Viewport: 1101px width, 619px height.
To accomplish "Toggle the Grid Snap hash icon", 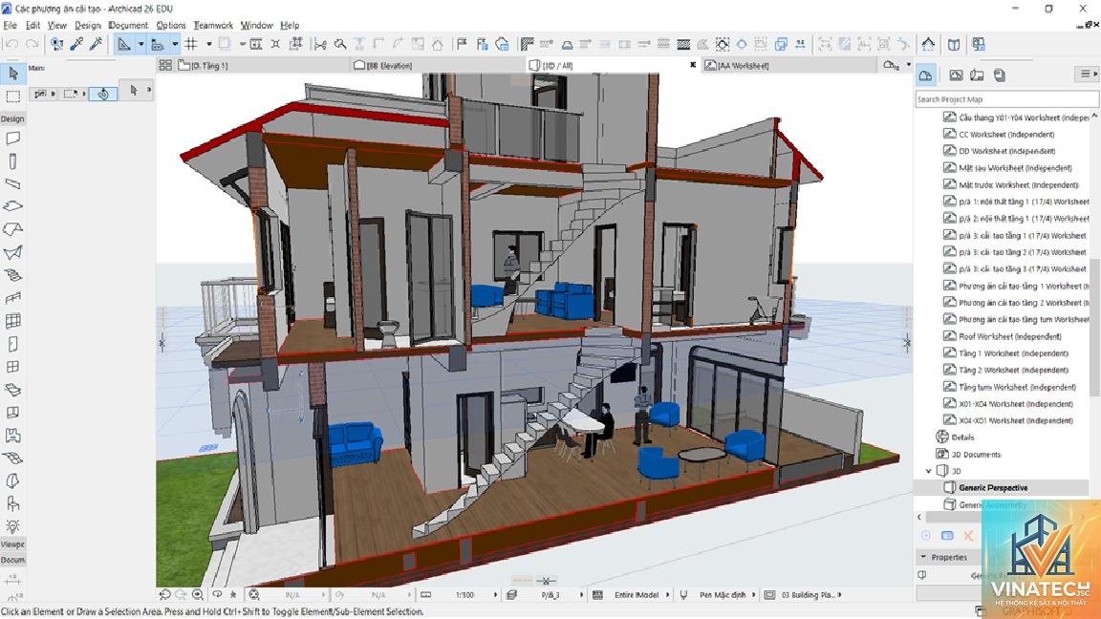I will pos(191,44).
